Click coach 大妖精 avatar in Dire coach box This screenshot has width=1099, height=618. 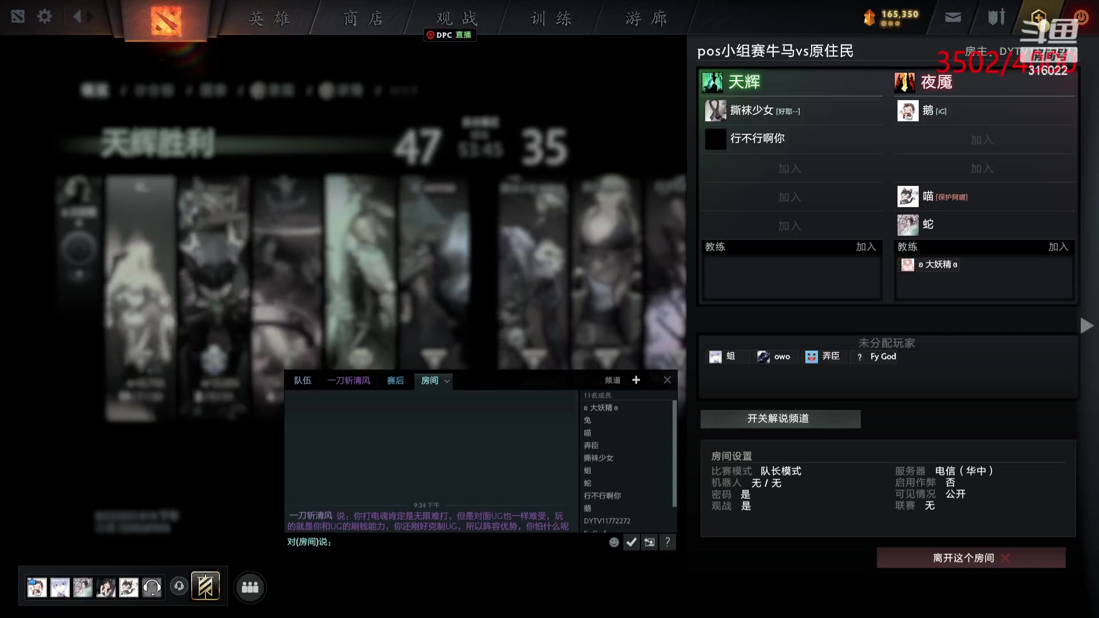point(908,264)
